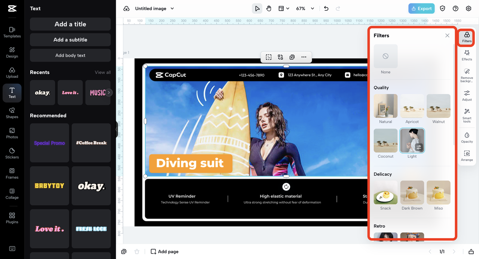This screenshot has height=259, width=479.
Task: Expand the Untitled image name dropdown
Action: click(172, 9)
